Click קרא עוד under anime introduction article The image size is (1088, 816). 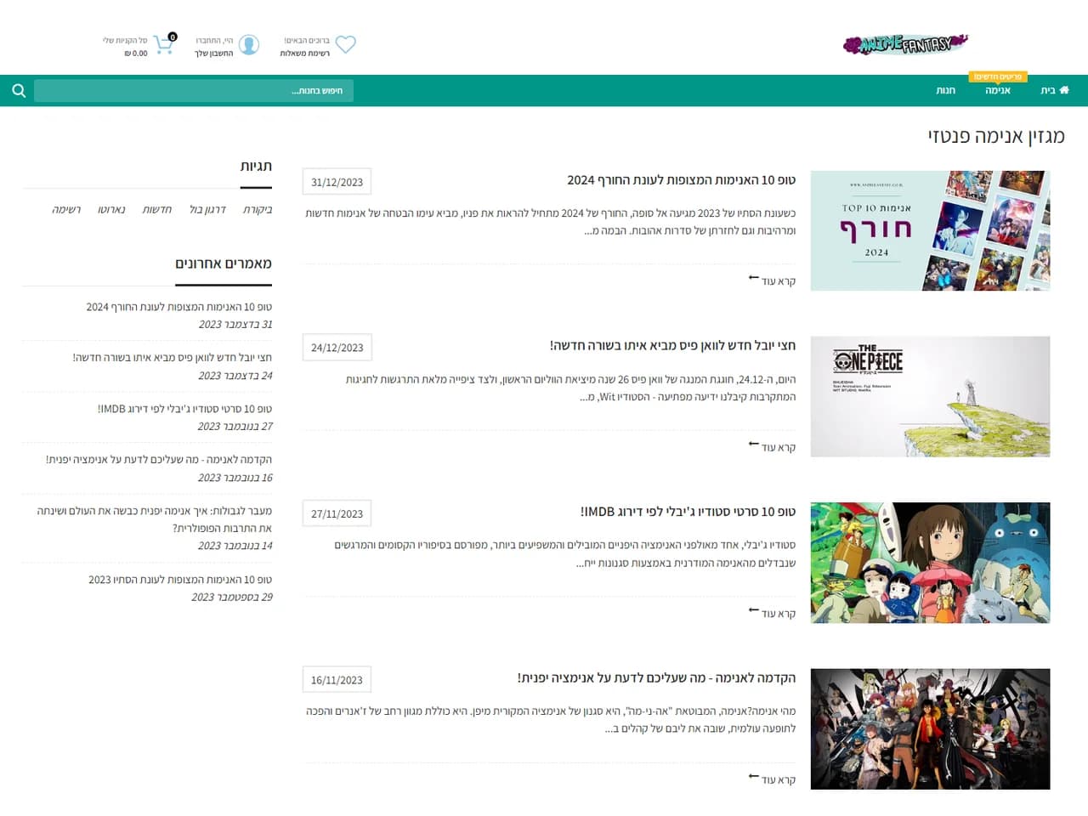pos(779,779)
